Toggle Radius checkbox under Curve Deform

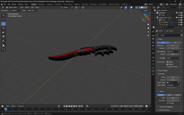pyautogui.click(x=167, y=62)
